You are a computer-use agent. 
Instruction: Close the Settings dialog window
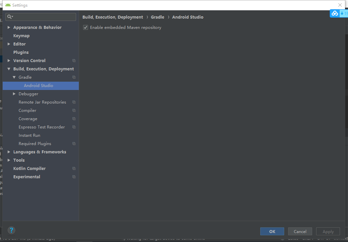point(340,5)
